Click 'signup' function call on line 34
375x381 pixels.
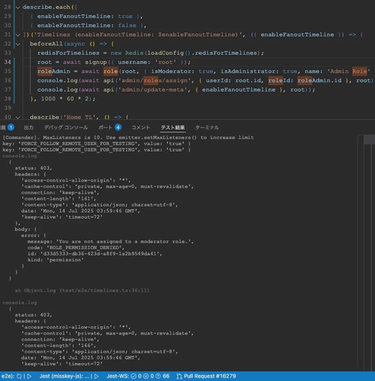pos(96,62)
